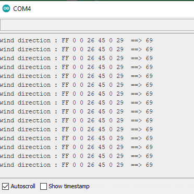This screenshot has height=194, width=194.
Task: Click the Show timestamp label text
Action: pyautogui.click(x=69, y=186)
